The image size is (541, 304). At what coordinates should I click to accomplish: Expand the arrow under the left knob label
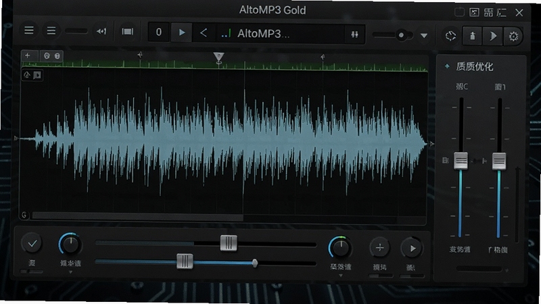click(x=70, y=272)
